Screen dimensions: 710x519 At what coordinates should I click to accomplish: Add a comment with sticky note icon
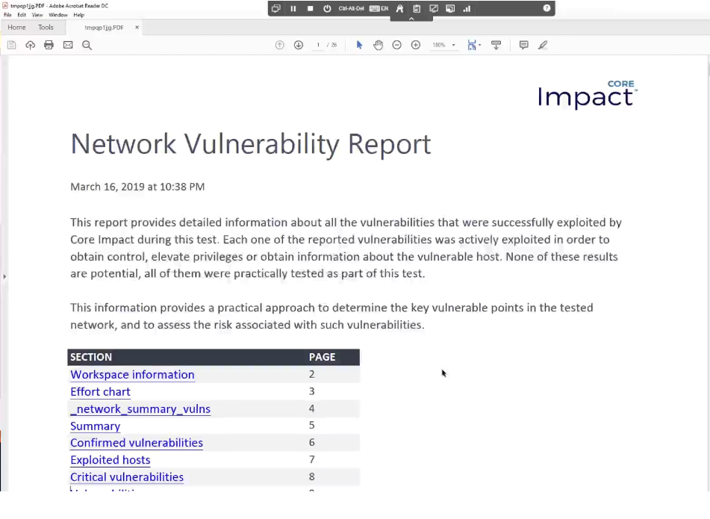(523, 45)
